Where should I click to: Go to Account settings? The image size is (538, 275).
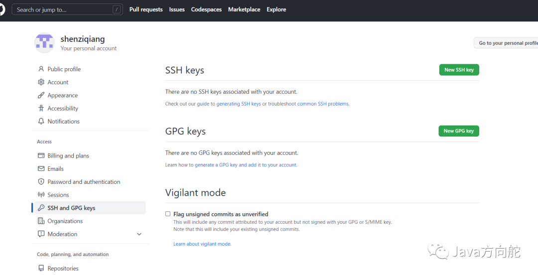point(58,82)
